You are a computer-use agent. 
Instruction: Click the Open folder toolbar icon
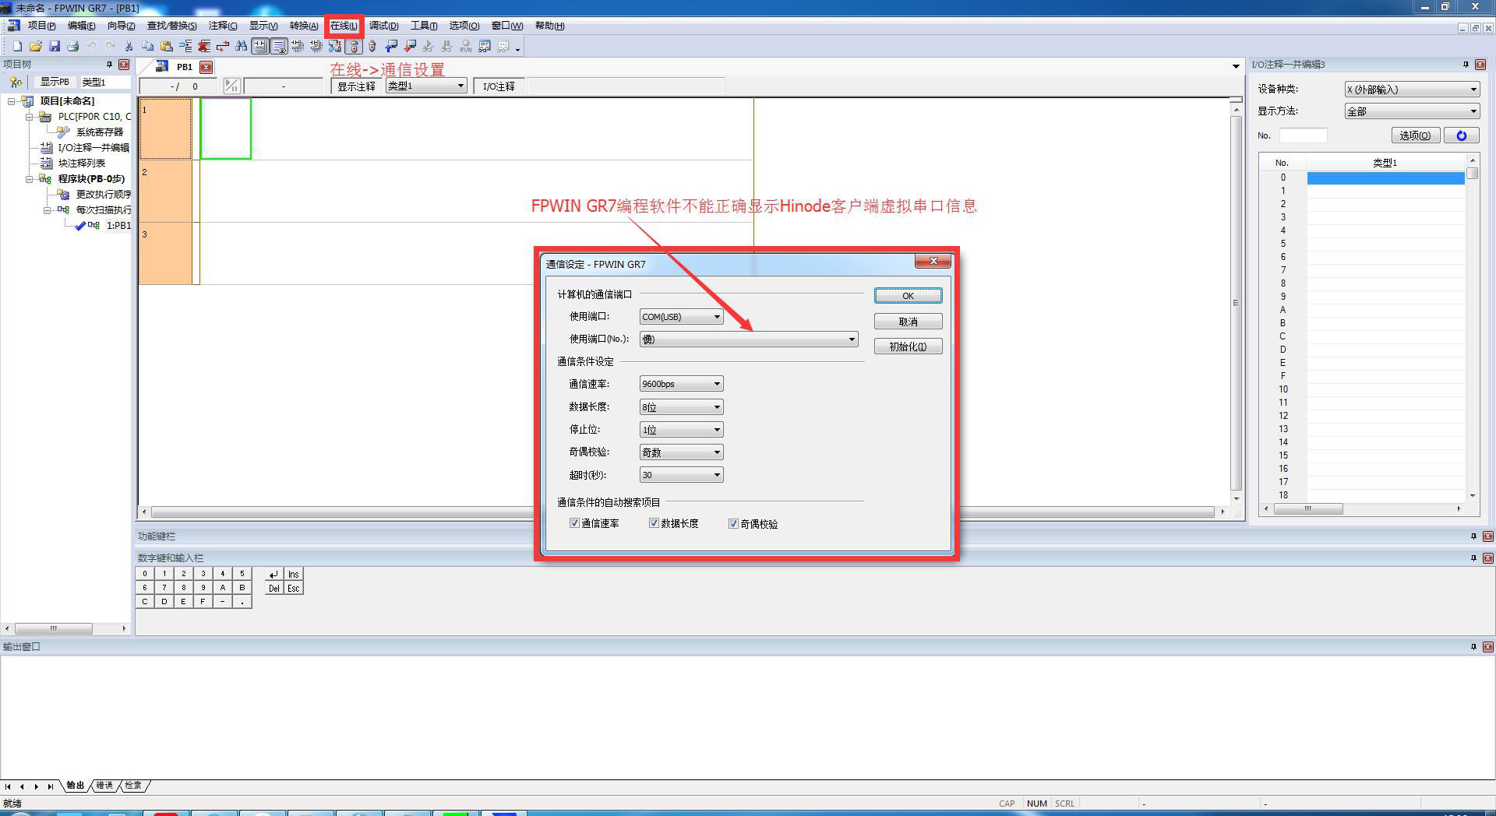36,47
